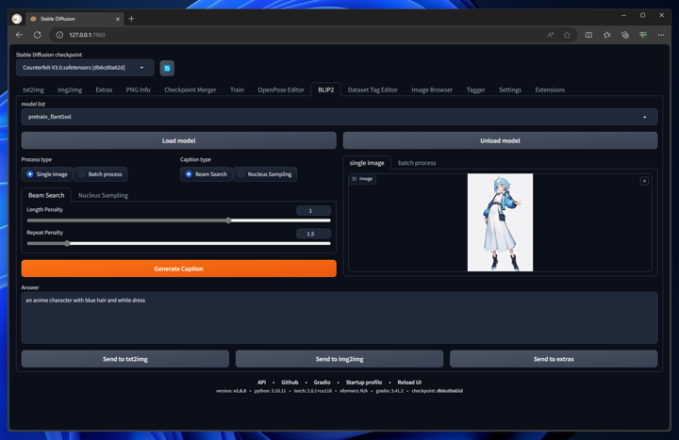Select Batch process radio option

[x=101, y=174]
